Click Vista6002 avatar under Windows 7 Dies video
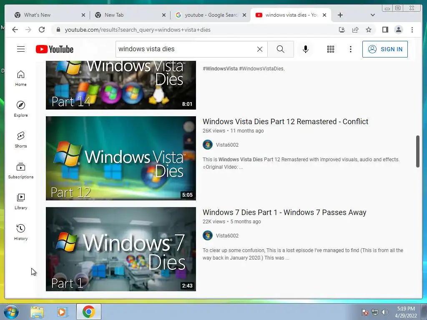 [x=208, y=236]
